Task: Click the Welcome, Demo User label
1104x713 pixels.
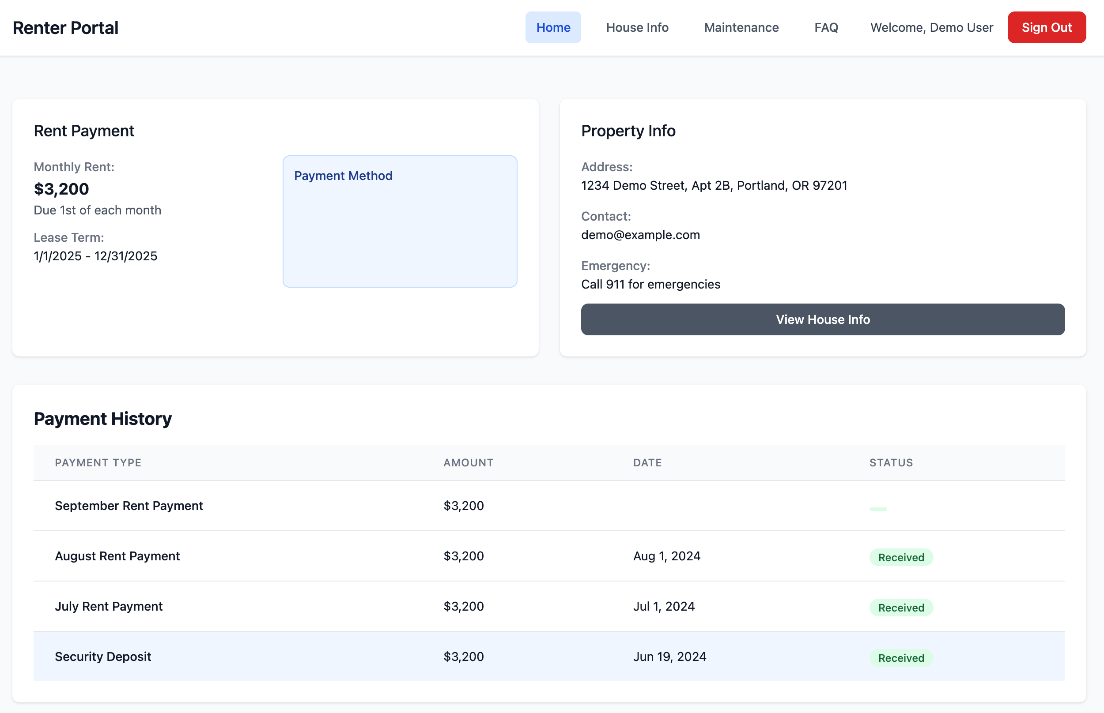Action: click(931, 28)
